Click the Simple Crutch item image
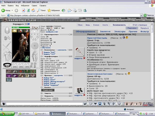The height and width of the screenshot is (116, 155). point(80,52)
